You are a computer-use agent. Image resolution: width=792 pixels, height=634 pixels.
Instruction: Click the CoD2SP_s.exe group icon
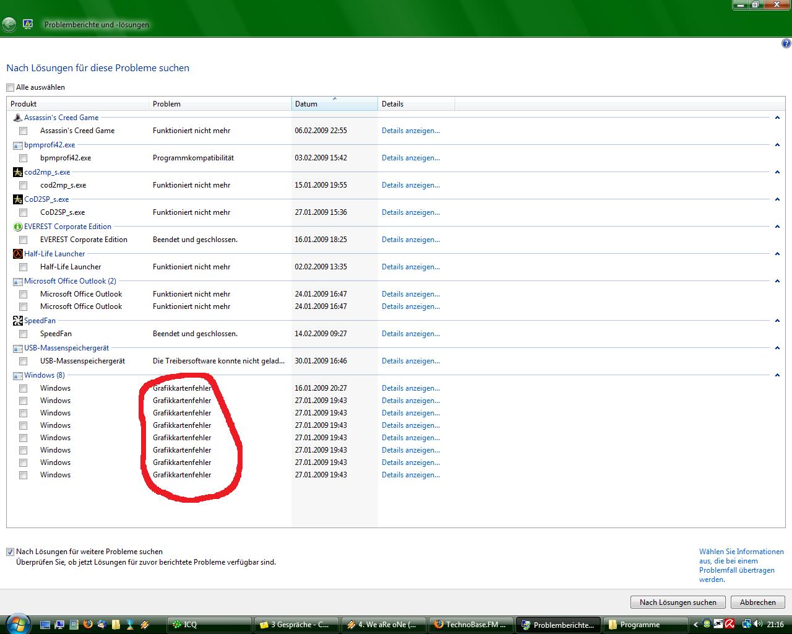coord(17,199)
